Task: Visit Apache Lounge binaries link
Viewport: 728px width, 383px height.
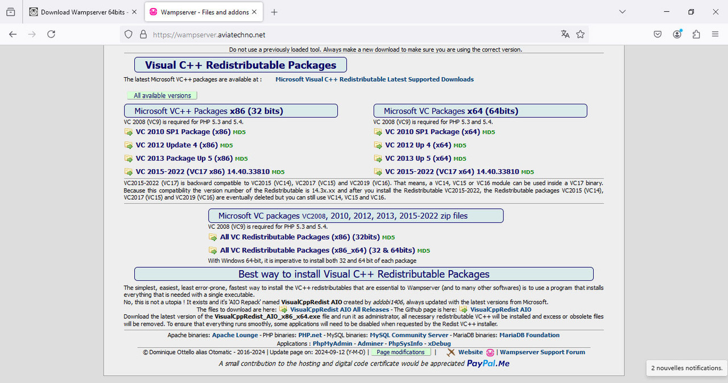Action: pos(235,335)
